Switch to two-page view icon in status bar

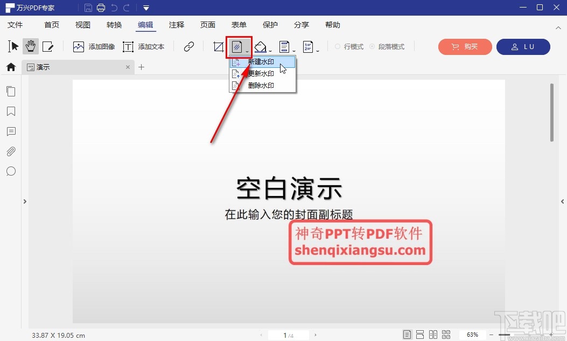click(433, 335)
